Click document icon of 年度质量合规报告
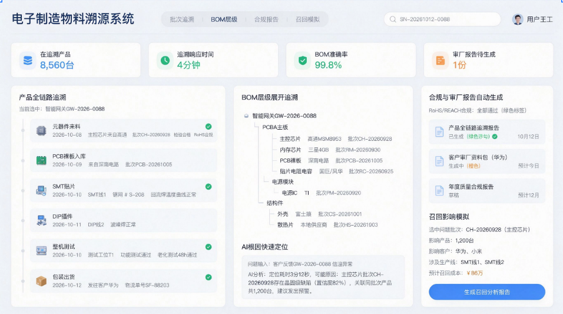Viewport: 563px width, 314px height. [439, 191]
